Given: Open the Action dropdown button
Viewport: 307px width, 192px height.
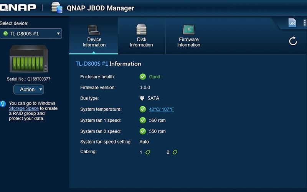Looking at the screenshot, I should (x=29, y=89).
